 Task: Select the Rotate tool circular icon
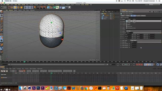pos(18,7)
